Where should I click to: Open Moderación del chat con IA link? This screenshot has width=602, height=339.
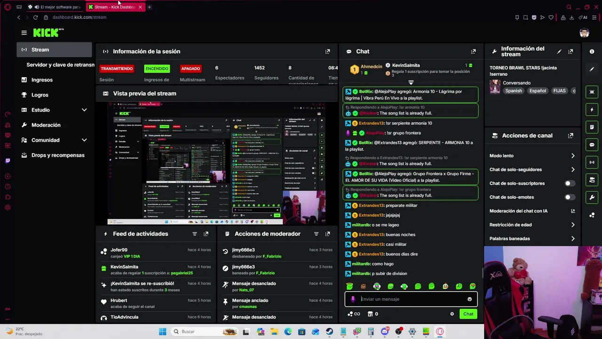(532, 211)
